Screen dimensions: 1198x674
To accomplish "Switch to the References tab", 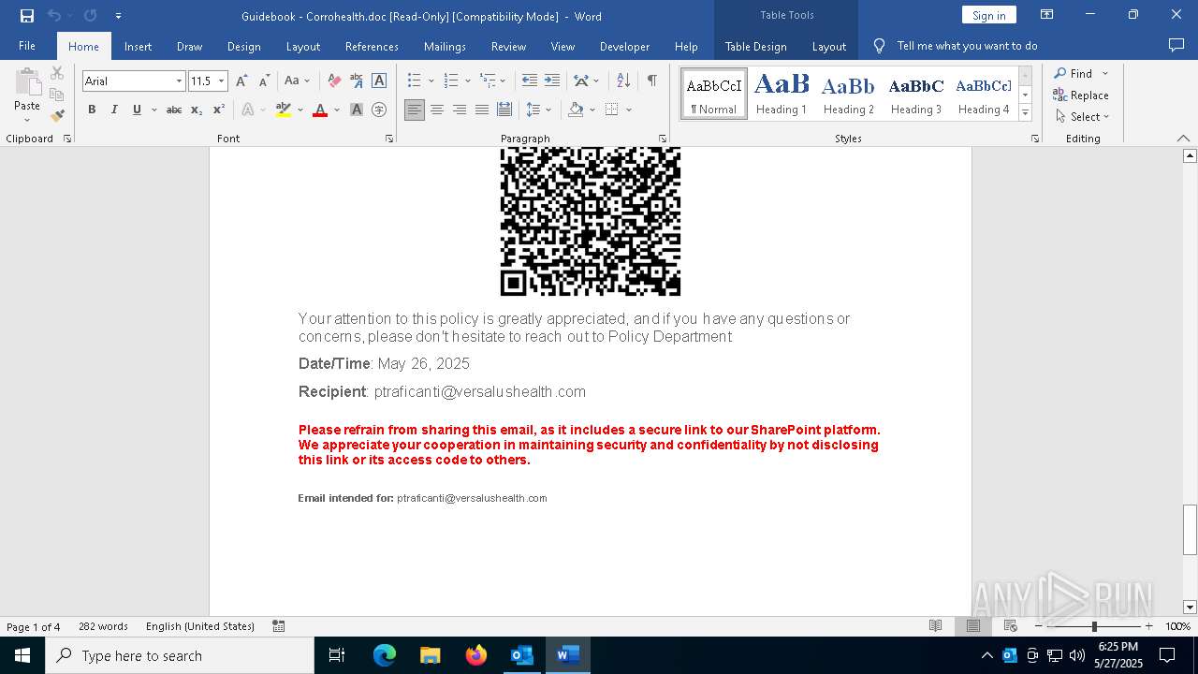I will (x=372, y=46).
